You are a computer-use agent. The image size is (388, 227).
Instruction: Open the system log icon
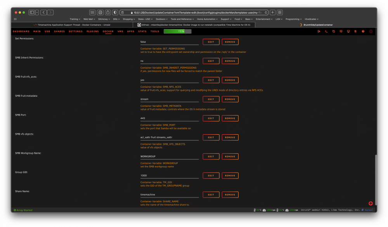(355, 31)
